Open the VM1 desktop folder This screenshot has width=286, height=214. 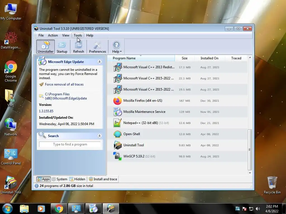(11, 98)
